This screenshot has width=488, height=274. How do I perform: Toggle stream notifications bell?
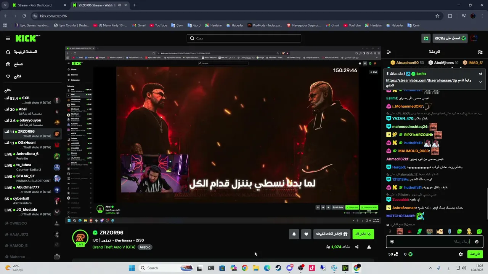pos(294,234)
